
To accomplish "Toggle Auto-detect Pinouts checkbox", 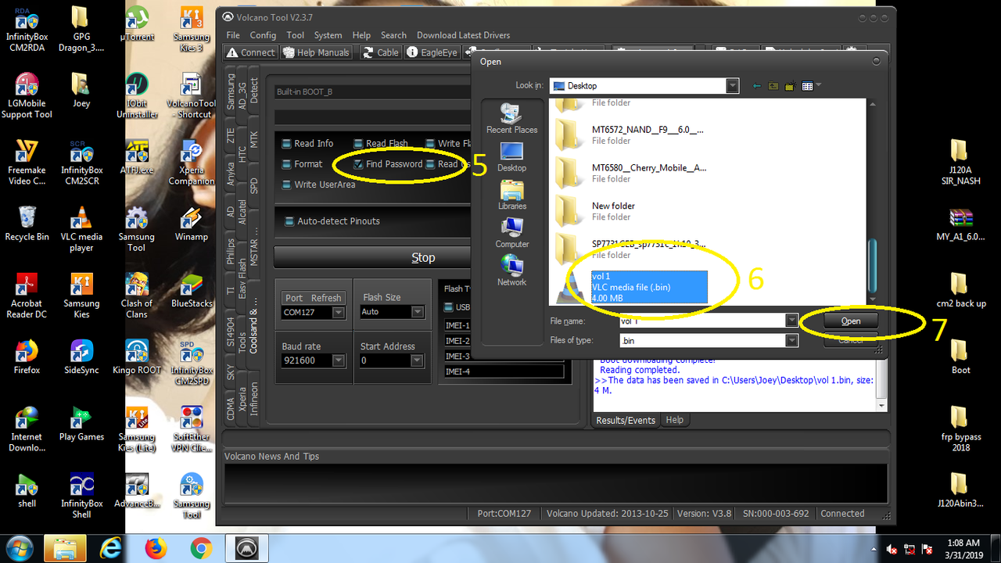I will click(x=290, y=221).
